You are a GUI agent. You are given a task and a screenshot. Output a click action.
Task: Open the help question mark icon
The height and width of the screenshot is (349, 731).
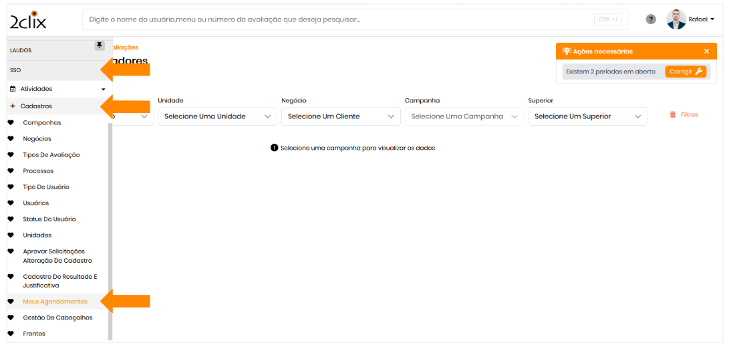650,19
